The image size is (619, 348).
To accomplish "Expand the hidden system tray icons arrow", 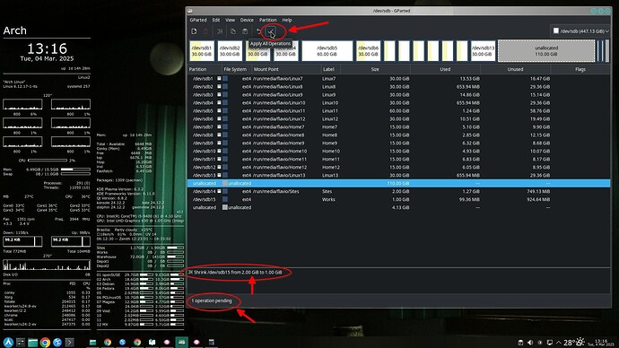I will point(559,343).
